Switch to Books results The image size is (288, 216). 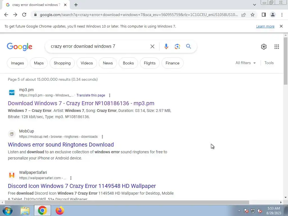128,63
